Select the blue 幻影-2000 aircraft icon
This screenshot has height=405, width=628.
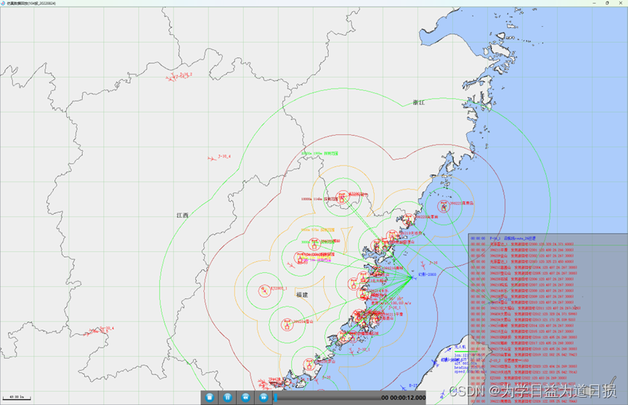pos(412,277)
